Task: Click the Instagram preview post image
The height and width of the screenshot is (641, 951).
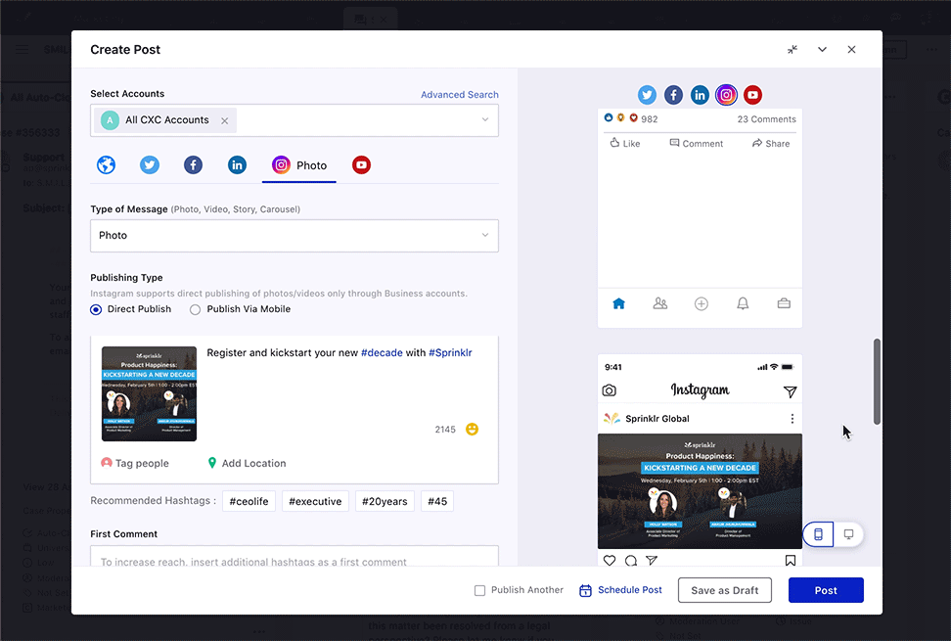Action: pos(700,491)
